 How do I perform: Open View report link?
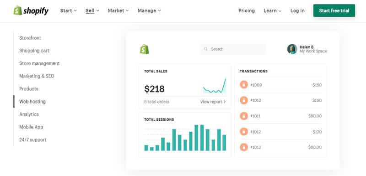click(213, 102)
